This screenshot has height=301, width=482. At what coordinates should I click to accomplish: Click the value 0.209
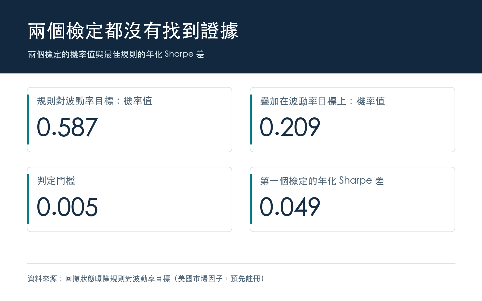[290, 127]
